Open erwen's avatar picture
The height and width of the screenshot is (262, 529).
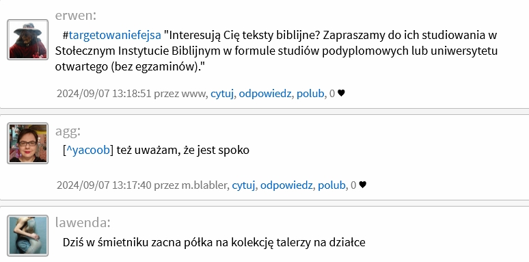tap(27, 40)
